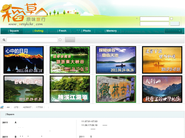
Task: Focus the lower login password field
Action: click(x=154, y=24)
